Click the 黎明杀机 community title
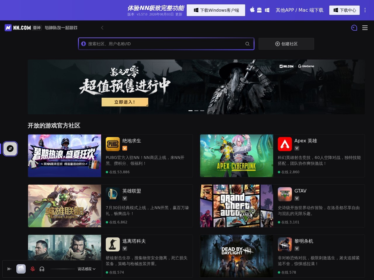Viewport: 374px width, 280px height. pyautogui.click(x=304, y=241)
